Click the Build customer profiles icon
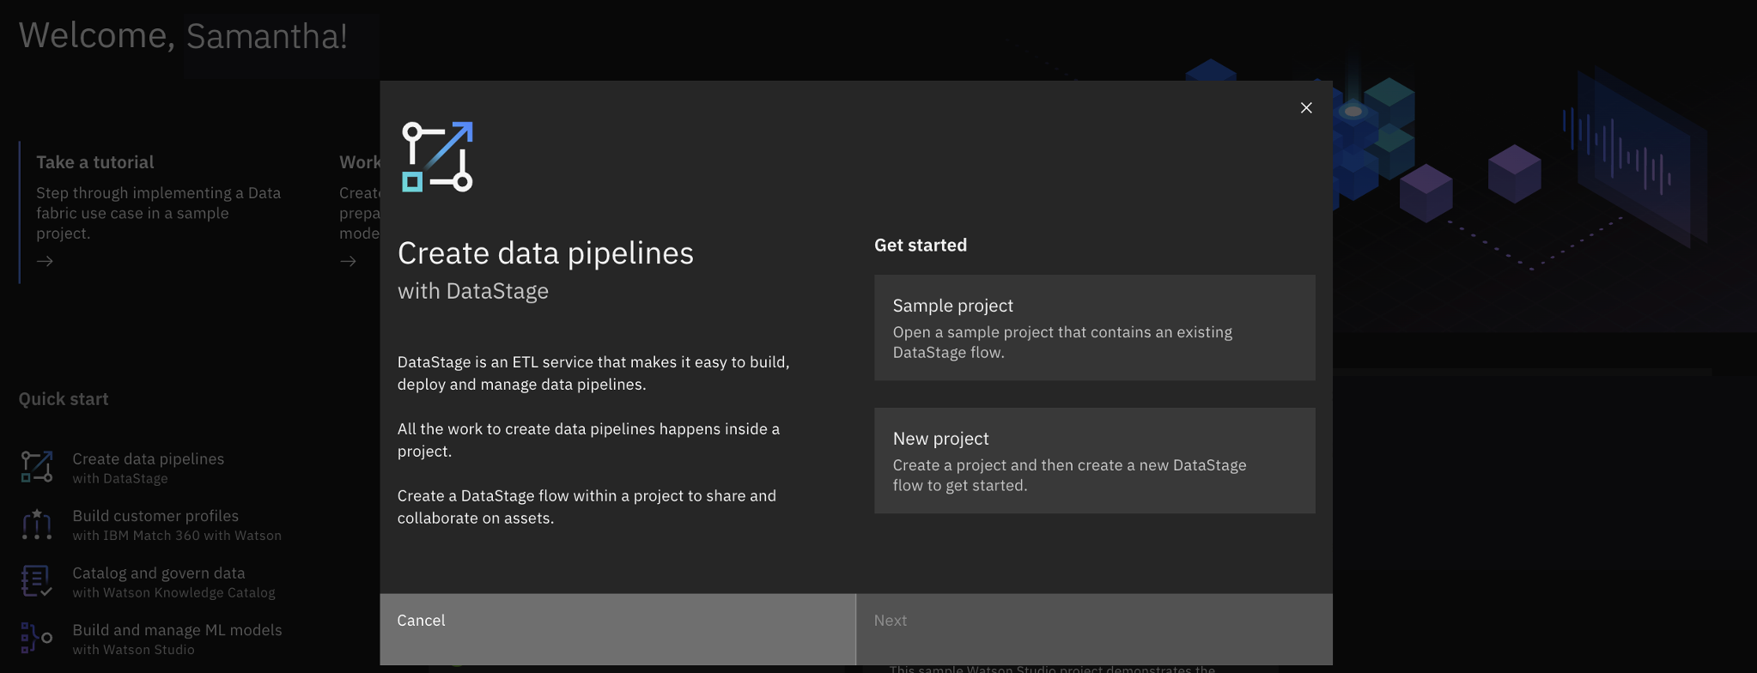This screenshot has width=1757, height=673. click(x=37, y=524)
